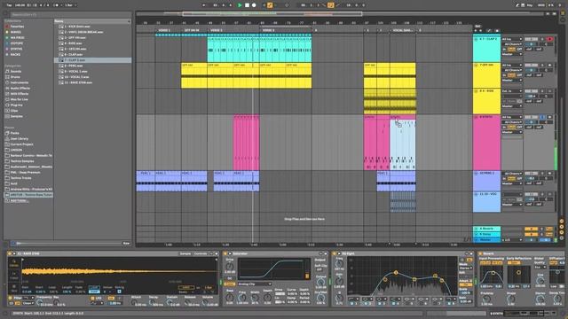Fold the CLAP 2 track with its triangle
The height and width of the screenshot is (319, 568).
pyautogui.click(x=476, y=39)
